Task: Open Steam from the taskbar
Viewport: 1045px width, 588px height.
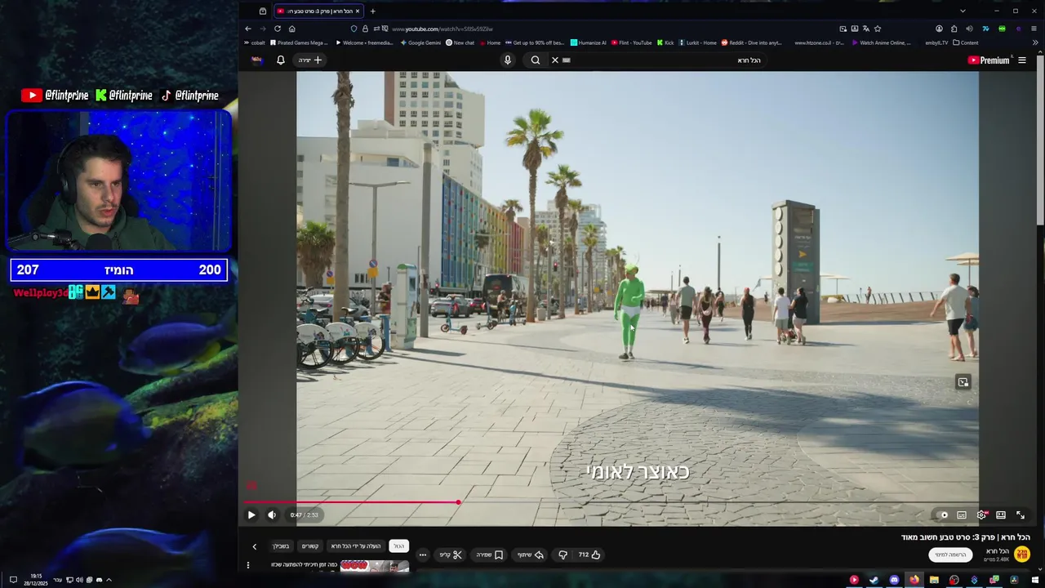Action: point(874,580)
